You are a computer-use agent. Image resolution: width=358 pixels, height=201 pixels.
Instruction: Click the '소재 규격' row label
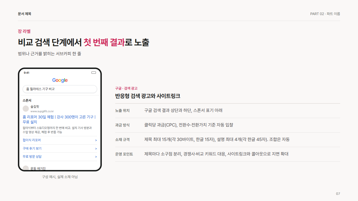pyautogui.click(x=123, y=140)
